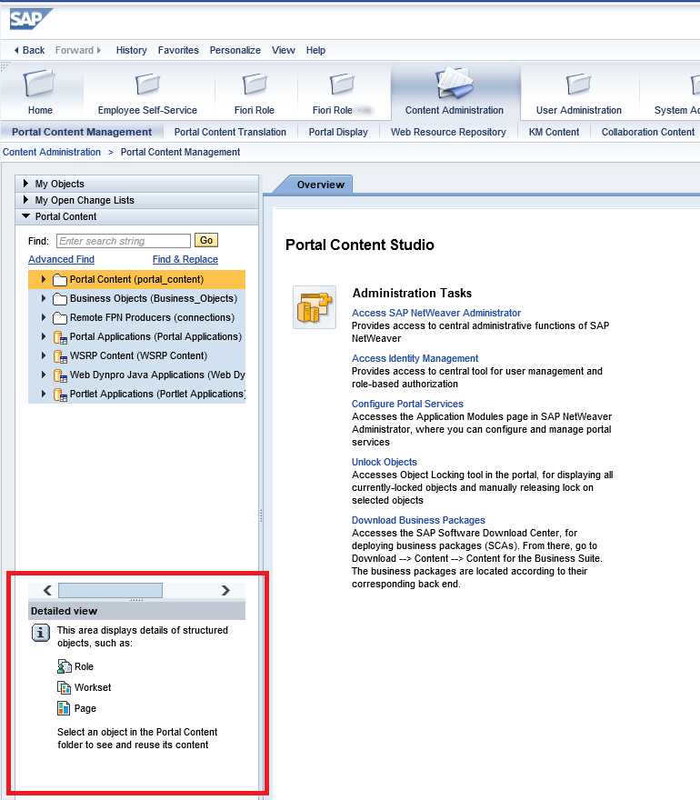Select Business Objects (Business_Objects) tree row
The height and width of the screenshot is (800, 700).
(x=136, y=298)
